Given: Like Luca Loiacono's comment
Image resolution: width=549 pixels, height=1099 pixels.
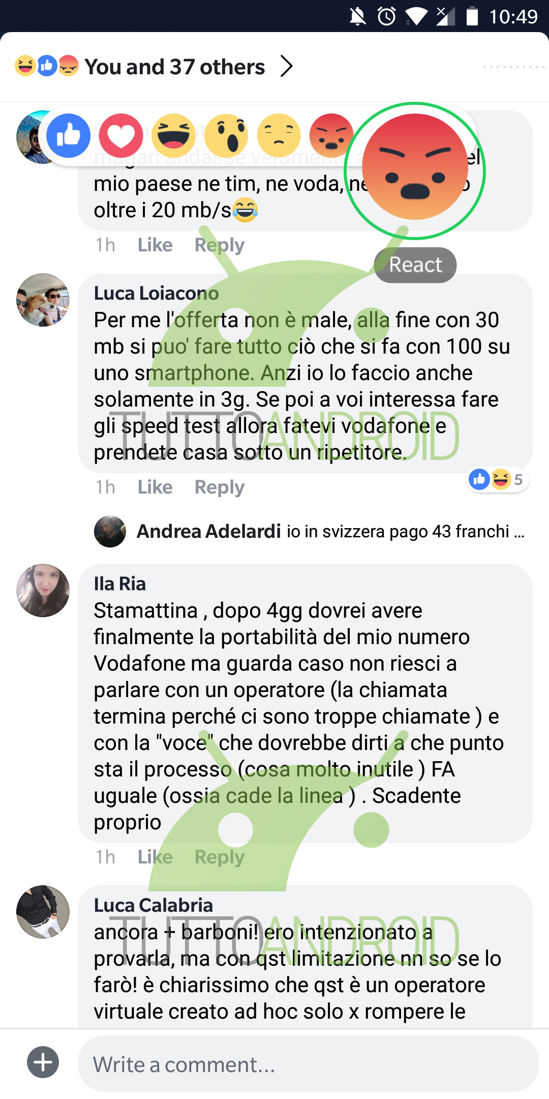Looking at the screenshot, I should (155, 487).
